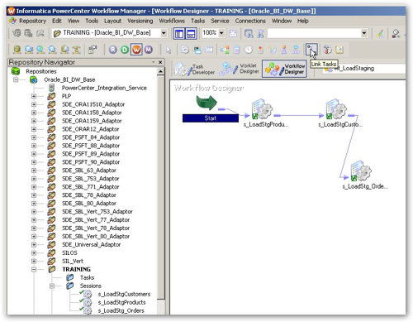This screenshot has height=322, width=413.
Task: Open the 100% zoom level dropdown
Action: (x=221, y=33)
